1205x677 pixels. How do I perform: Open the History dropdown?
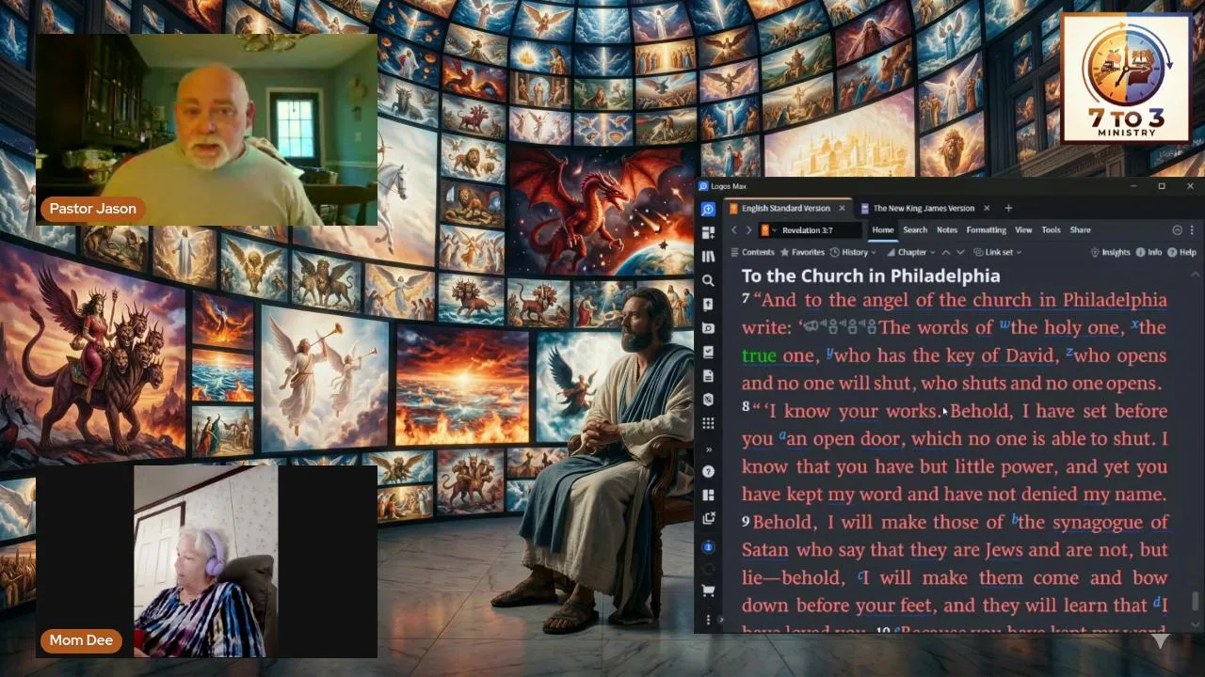pos(852,252)
